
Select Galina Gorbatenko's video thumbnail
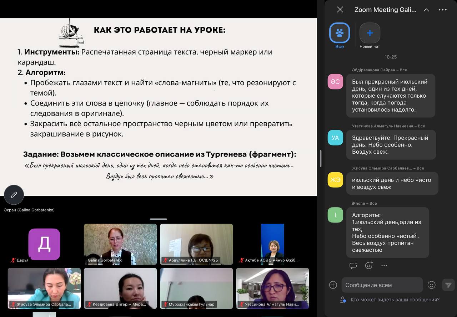click(x=120, y=244)
